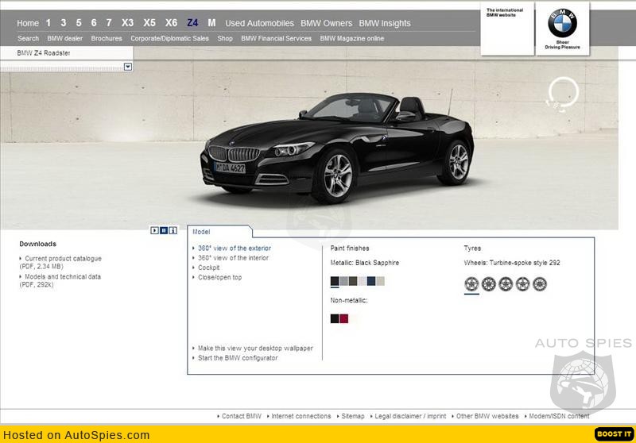Select the Black Sapphire metallic paint swatch

click(335, 281)
